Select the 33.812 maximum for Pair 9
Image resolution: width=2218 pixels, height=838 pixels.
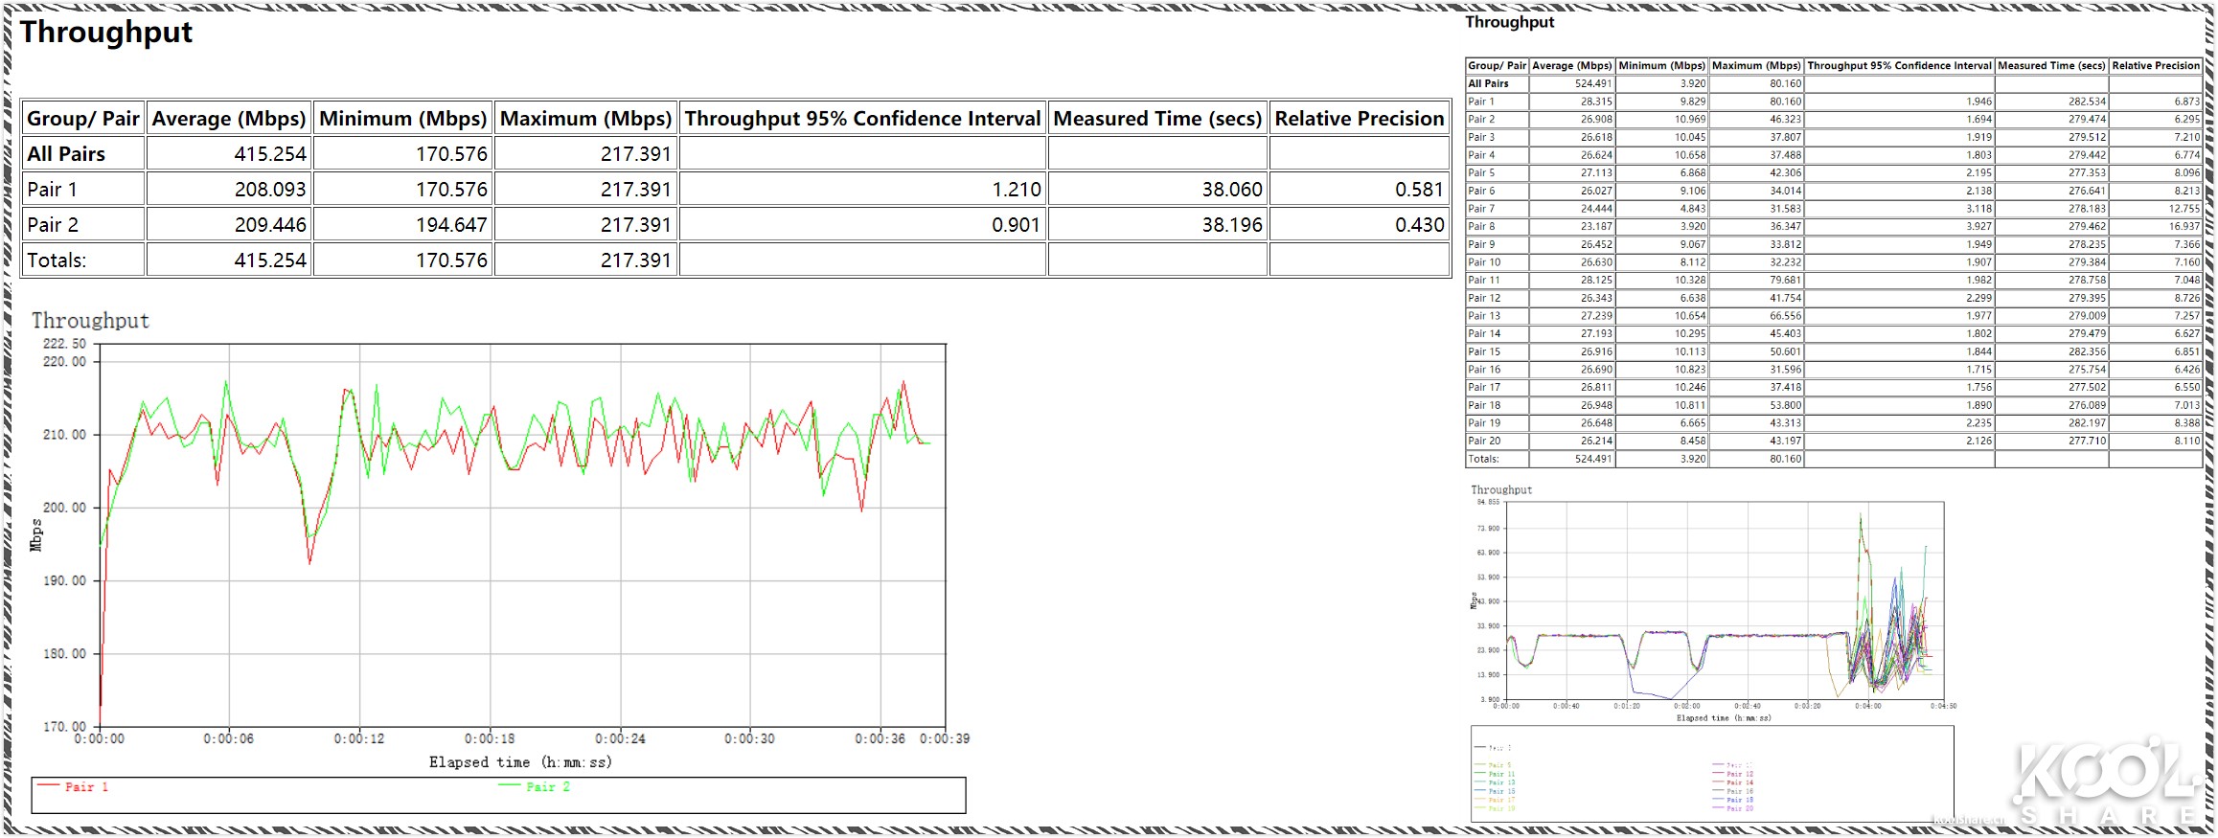[1785, 244]
